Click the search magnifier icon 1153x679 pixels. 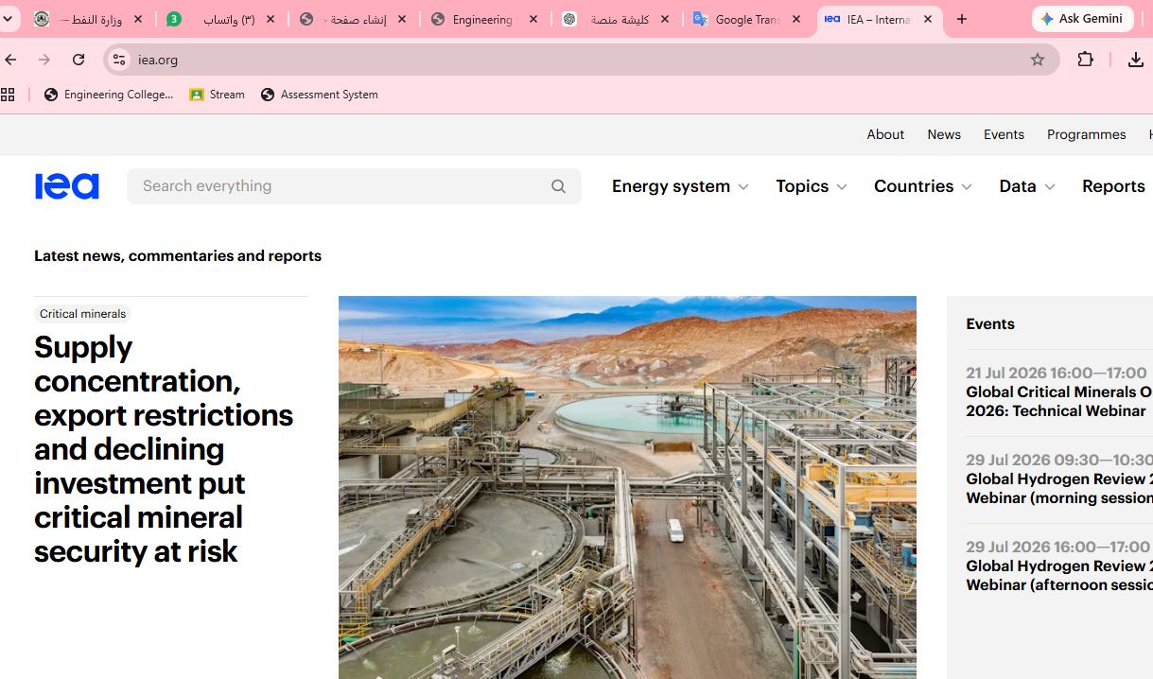click(558, 186)
